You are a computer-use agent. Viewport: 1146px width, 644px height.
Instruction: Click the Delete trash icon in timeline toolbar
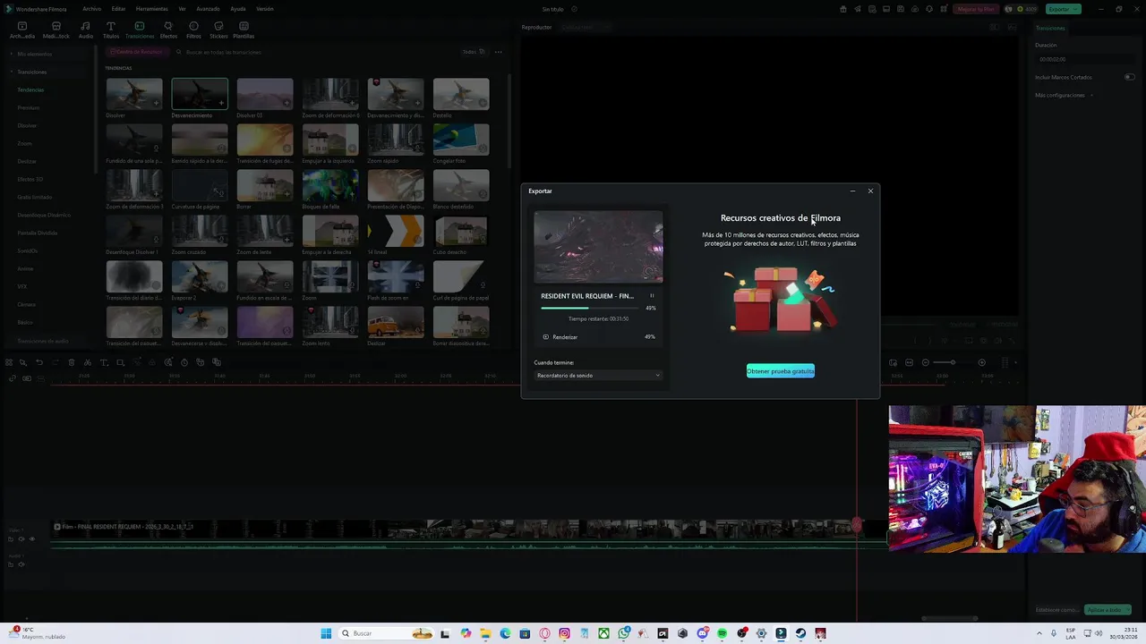pos(72,362)
